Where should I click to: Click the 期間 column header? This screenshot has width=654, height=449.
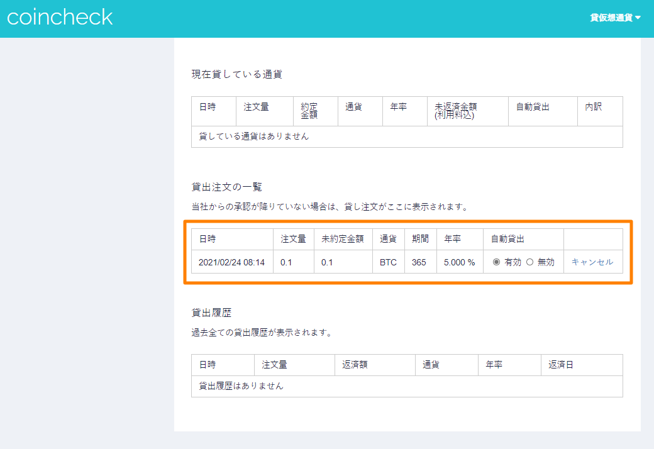(421, 239)
